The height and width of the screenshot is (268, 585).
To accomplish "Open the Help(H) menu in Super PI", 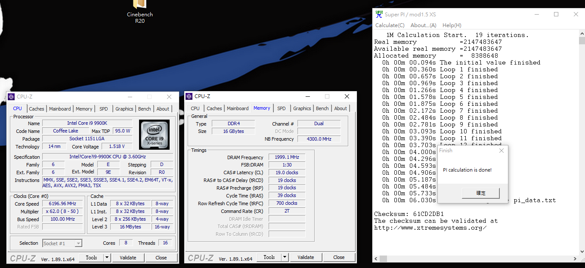I will pyautogui.click(x=452, y=25).
